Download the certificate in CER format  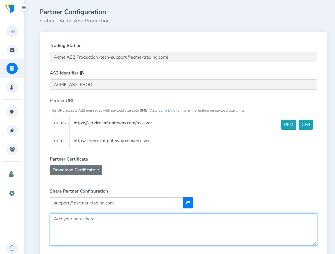click(x=306, y=125)
